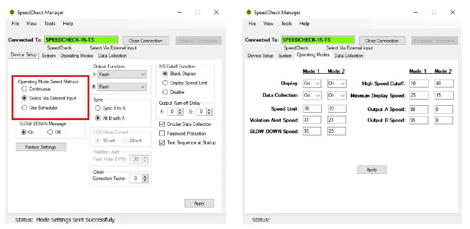Click Mode 2 Output B Speed field
The image size is (470, 229).
point(444,120)
